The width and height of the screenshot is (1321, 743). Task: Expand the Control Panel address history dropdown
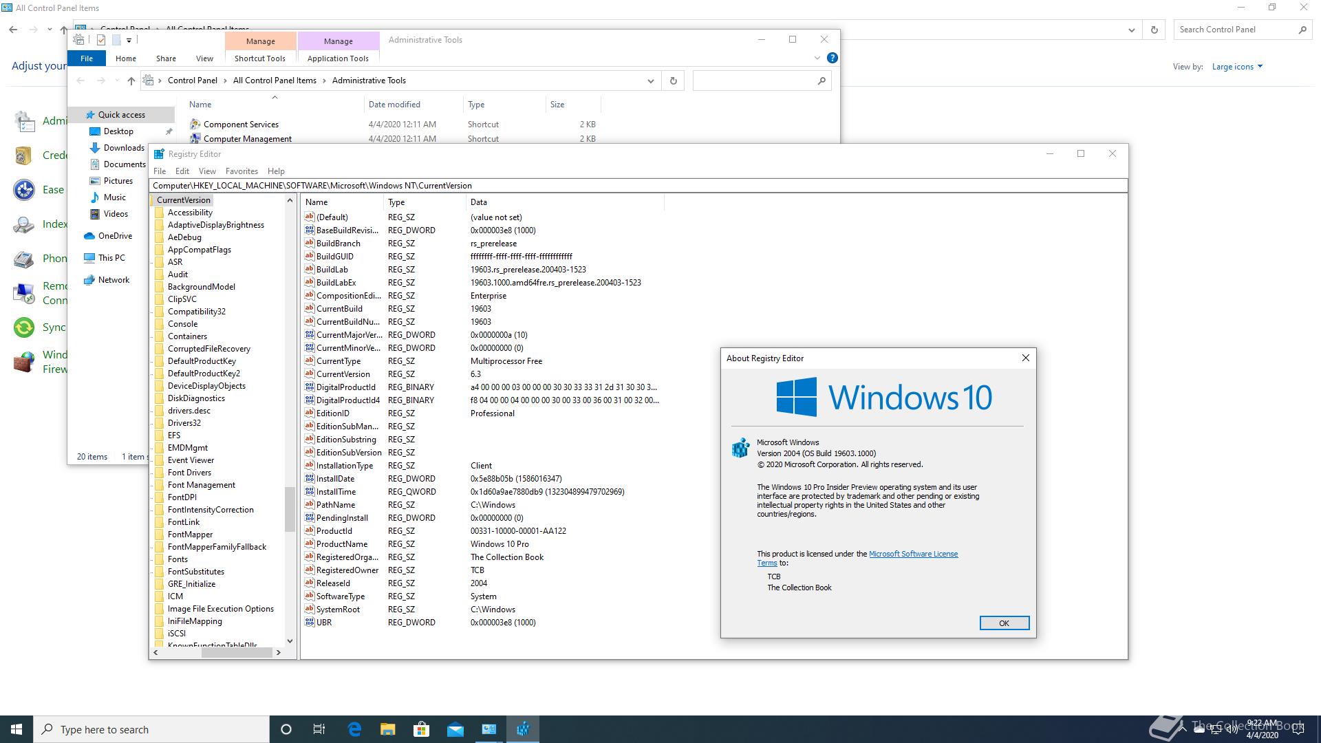[x=1132, y=30]
